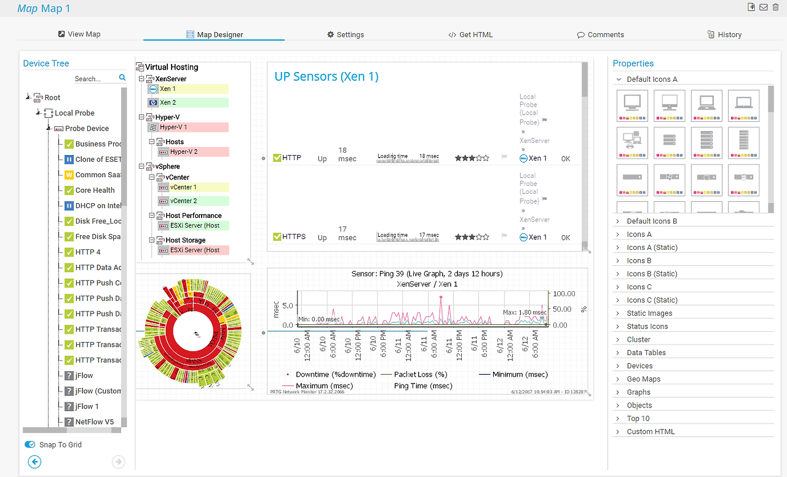787x477 pixels.
Task: Click the Device Tree vertical scrollbar
Action: coord(124,148)
